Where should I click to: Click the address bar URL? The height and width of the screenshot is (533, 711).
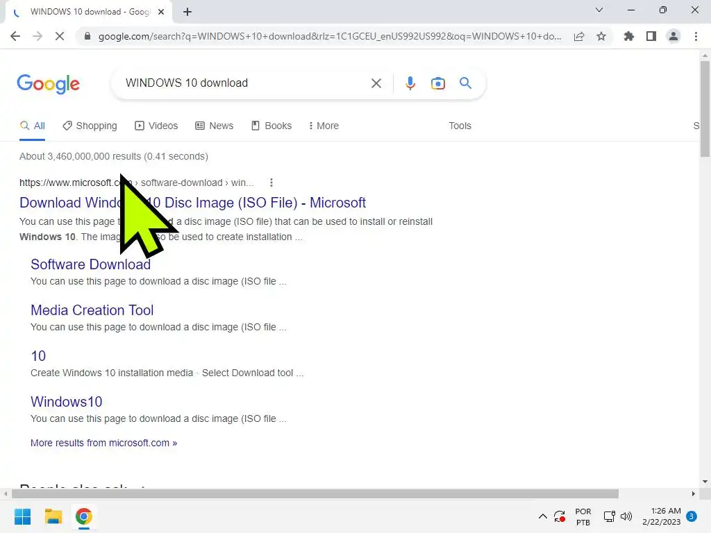click(x=330, y=36)
